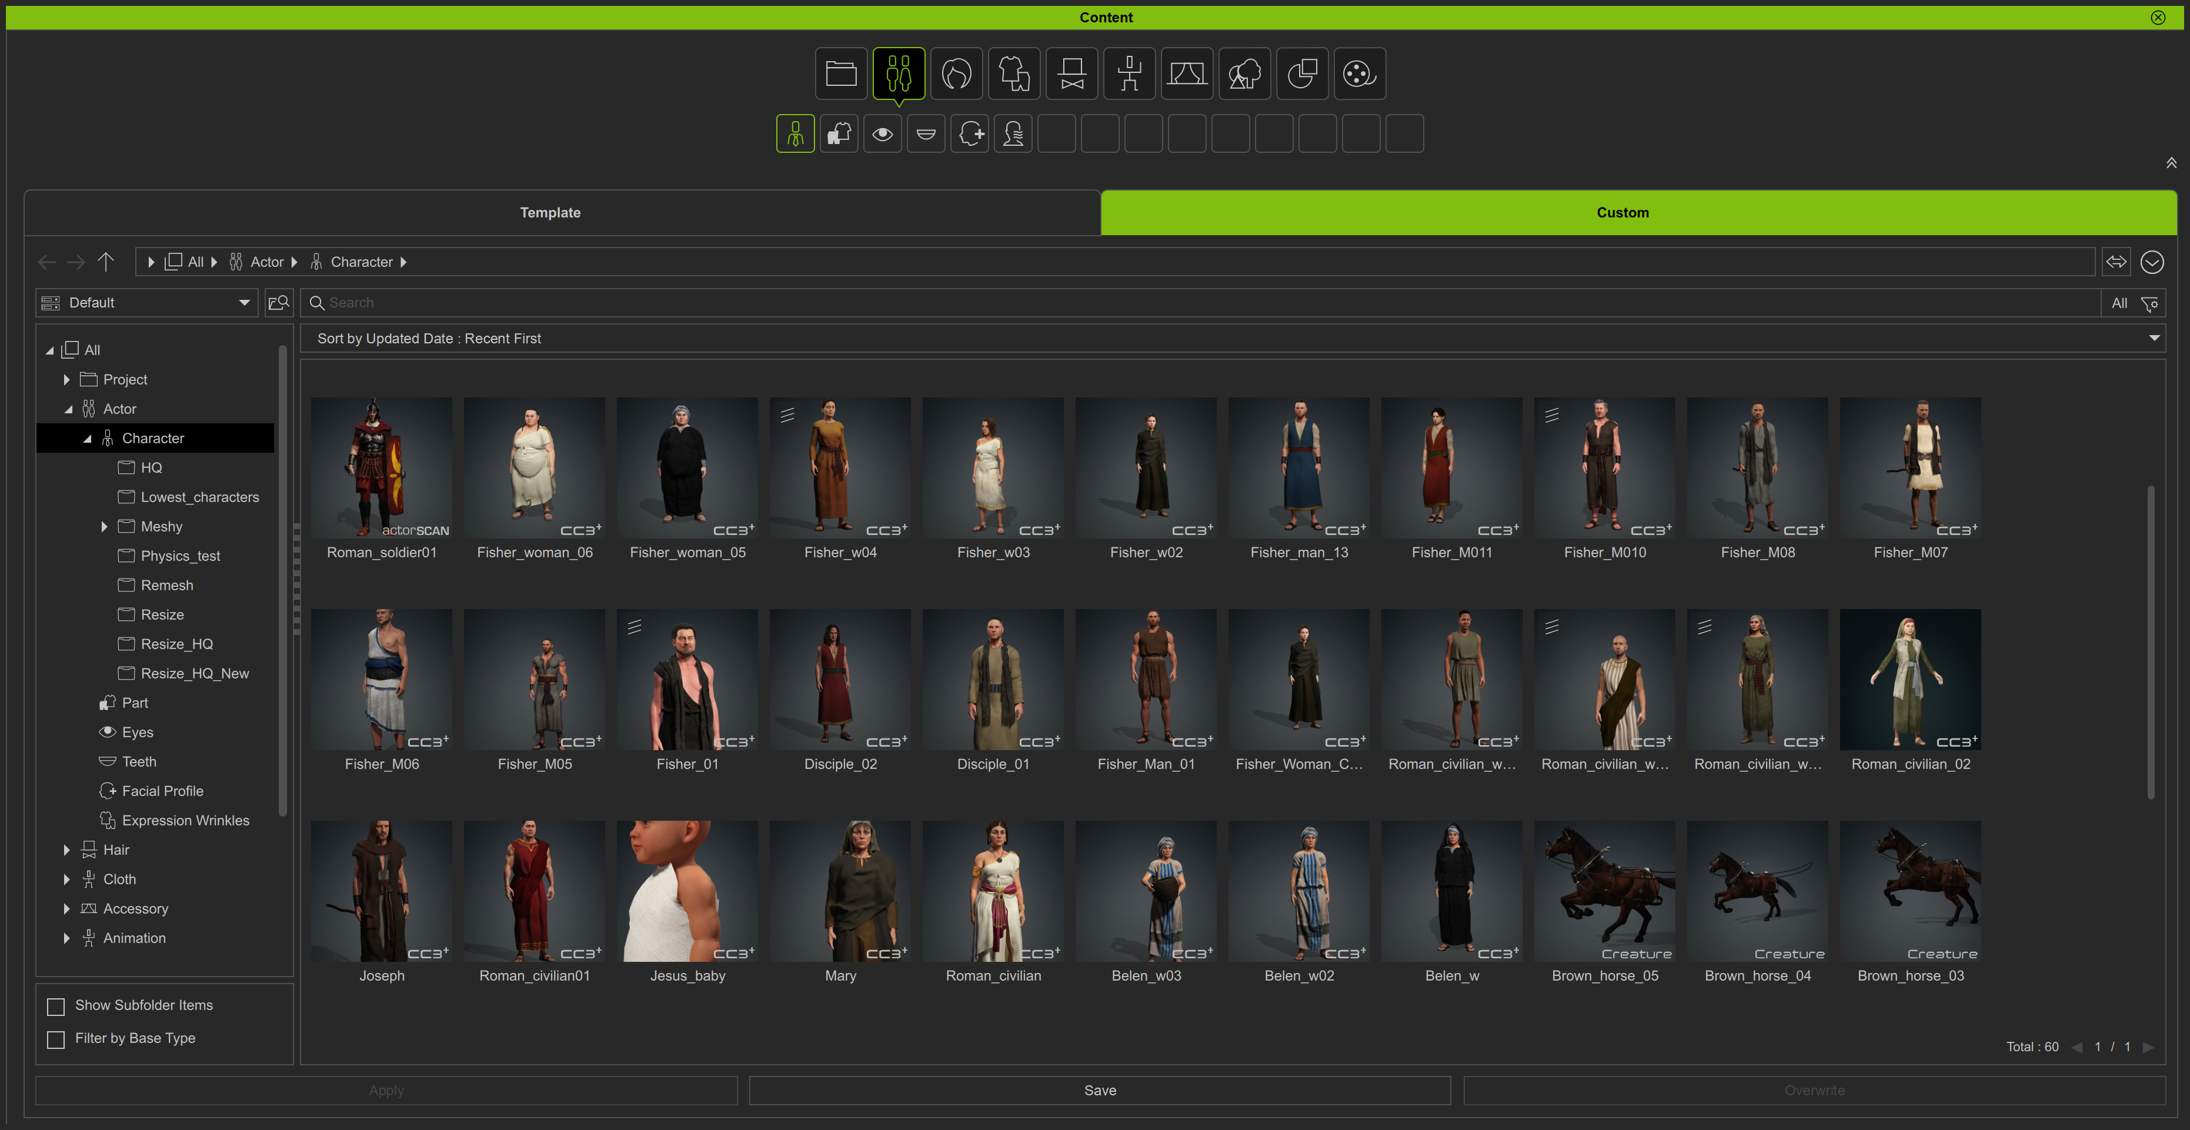Open the Hair category icon
The width and height of the screenshot is (2190, 1130).
956,74
